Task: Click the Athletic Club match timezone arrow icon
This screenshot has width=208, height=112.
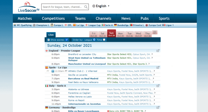Action: (x=53, y=71)
